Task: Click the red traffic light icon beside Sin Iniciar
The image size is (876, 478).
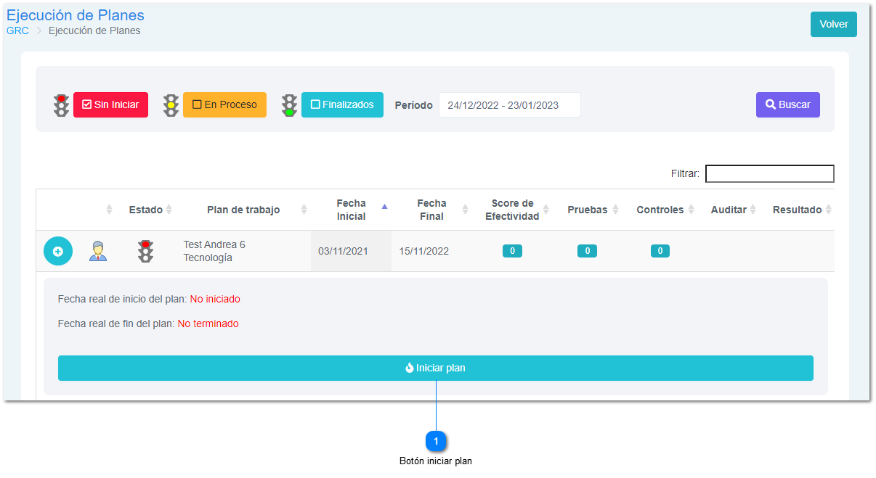Action: tap(61, 105)
